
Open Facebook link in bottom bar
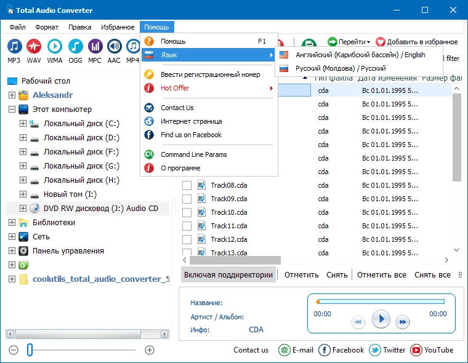[341, 350]
